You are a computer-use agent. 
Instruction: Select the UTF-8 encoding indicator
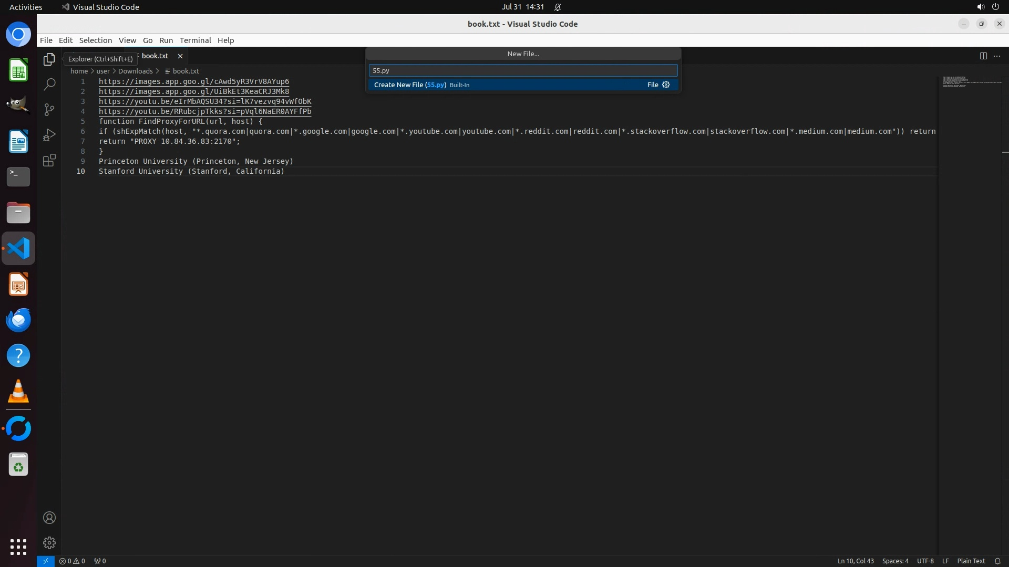925,561
